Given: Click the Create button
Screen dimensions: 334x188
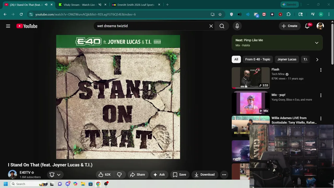Looking at the screenshot, I should [x=289, y=26].
